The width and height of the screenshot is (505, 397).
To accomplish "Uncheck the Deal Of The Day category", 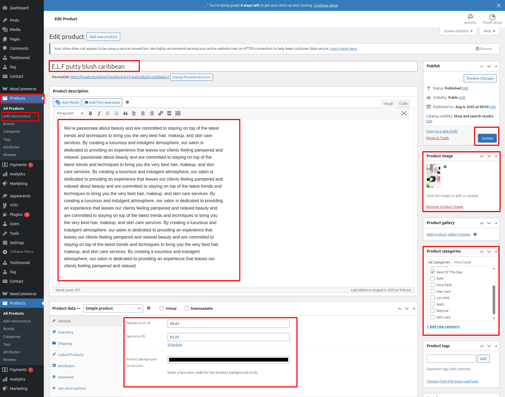I will point(432,272).
